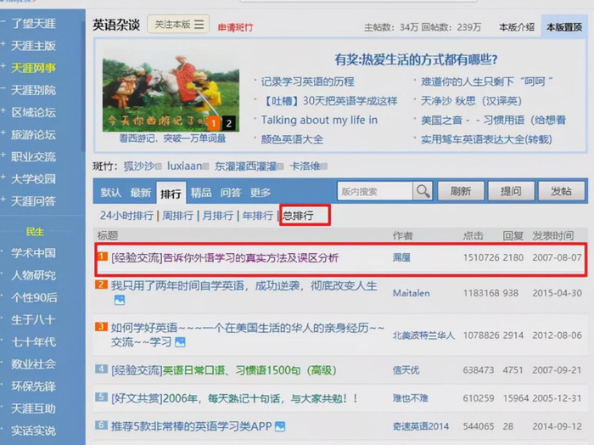594x445 pixels.
Task: Open author 奇速英语2014 profile
Action: [x=421, y=426]
